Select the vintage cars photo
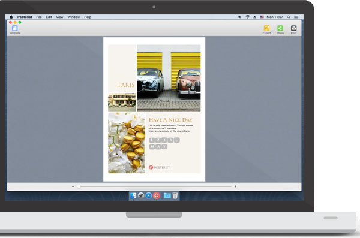360x238 pixels. tap(169, 78)
